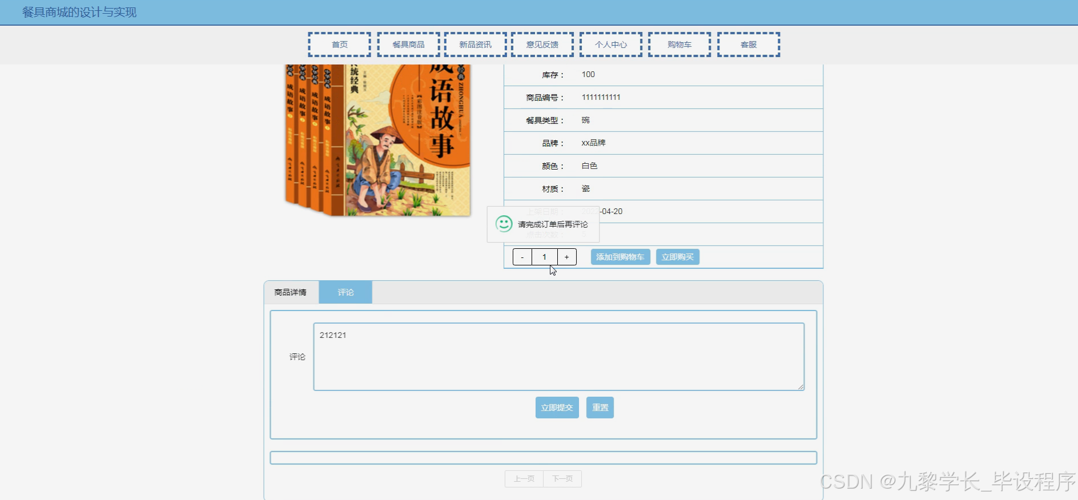Click the color value 白色

[x=589, y=166]
